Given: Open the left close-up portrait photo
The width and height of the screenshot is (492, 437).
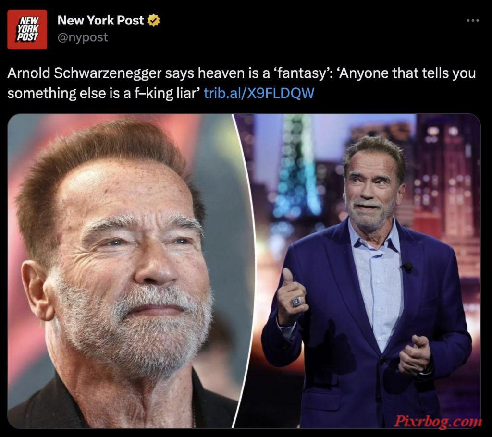Looking at the screenshot, I should (x=125, y=271).
